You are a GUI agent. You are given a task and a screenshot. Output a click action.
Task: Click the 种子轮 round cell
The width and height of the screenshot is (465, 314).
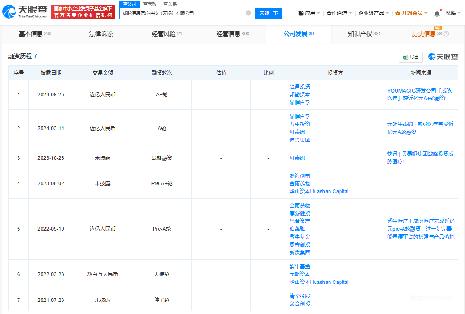pyautogui.click(x=161, y=300)
